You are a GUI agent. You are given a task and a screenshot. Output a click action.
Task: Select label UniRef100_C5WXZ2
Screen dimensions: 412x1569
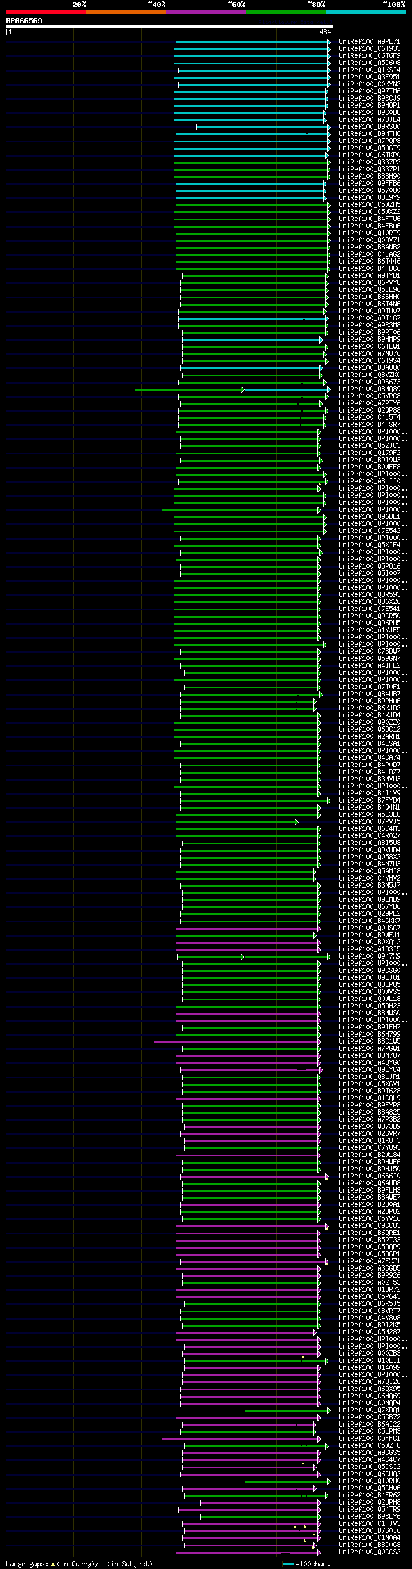370,211
